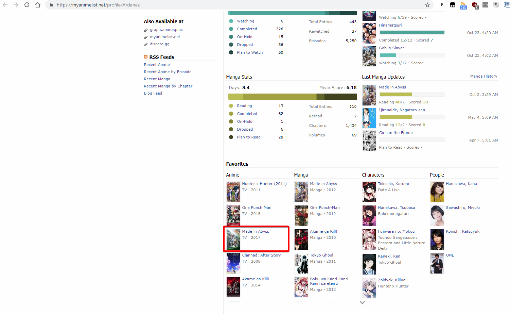
Task: Click the Plan to Watch anime stat
Action: pyautogui.click(x=250, y=52)
